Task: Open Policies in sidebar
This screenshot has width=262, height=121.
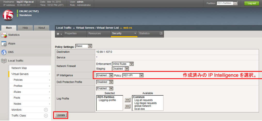Action: pyautogui.click(x=18, y=80)
